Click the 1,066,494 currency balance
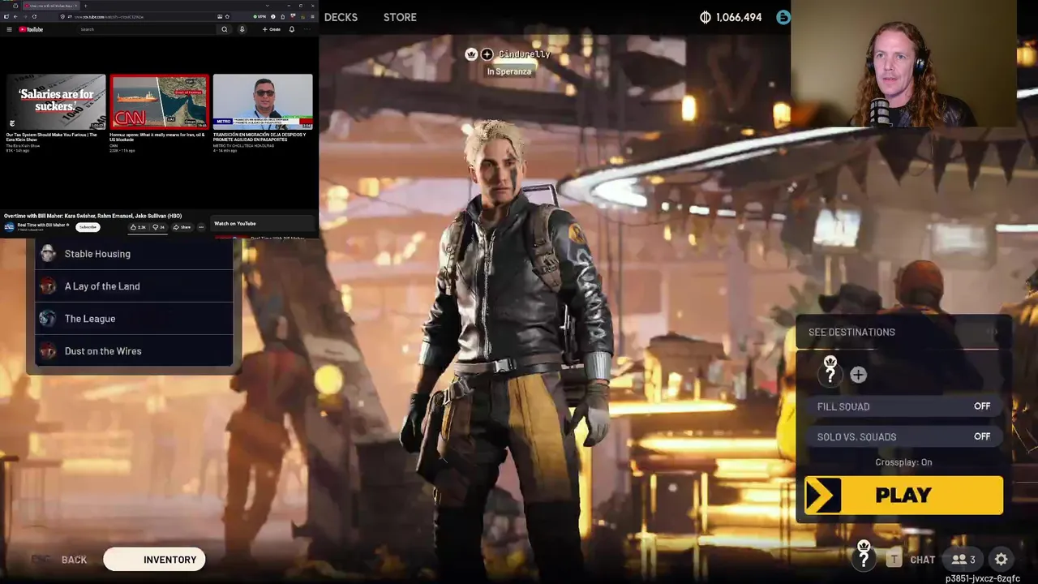 (731, 17)
